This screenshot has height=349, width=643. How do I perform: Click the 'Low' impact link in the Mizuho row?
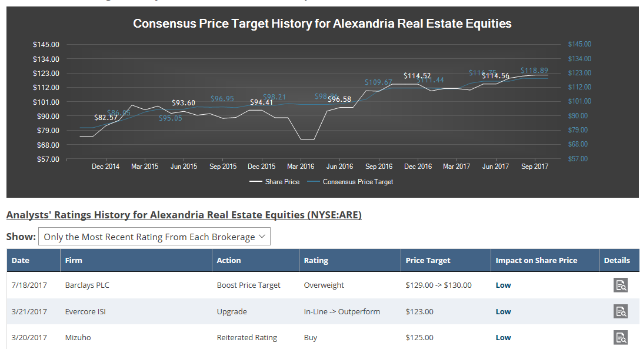click(503, 337)
